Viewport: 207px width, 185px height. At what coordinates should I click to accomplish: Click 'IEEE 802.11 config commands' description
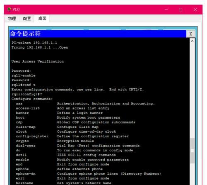tap(87, 155)
